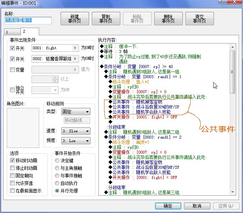Click the 删除事件页 button
Image resolution: width=243 pixels, height=213 pixels.
(x=168, y=18)
